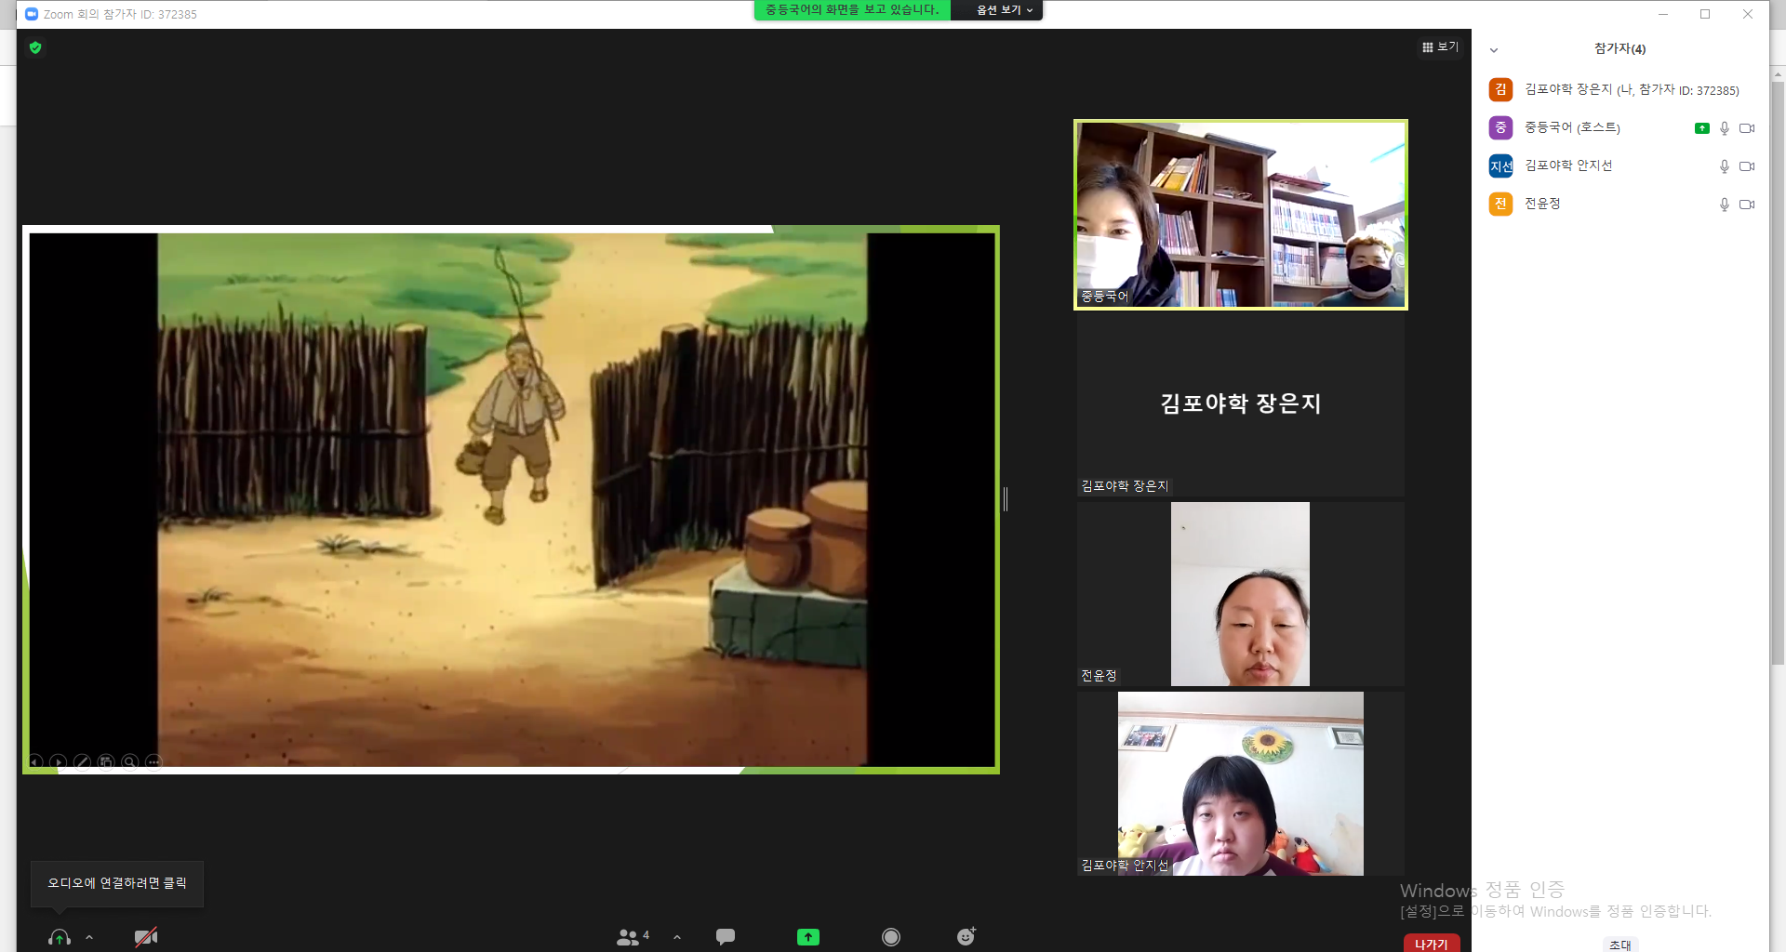Open audio options arrow beside headphone
Image resolution: width=1786 pixels, height=952 pixels.
(x=89, y=937)
